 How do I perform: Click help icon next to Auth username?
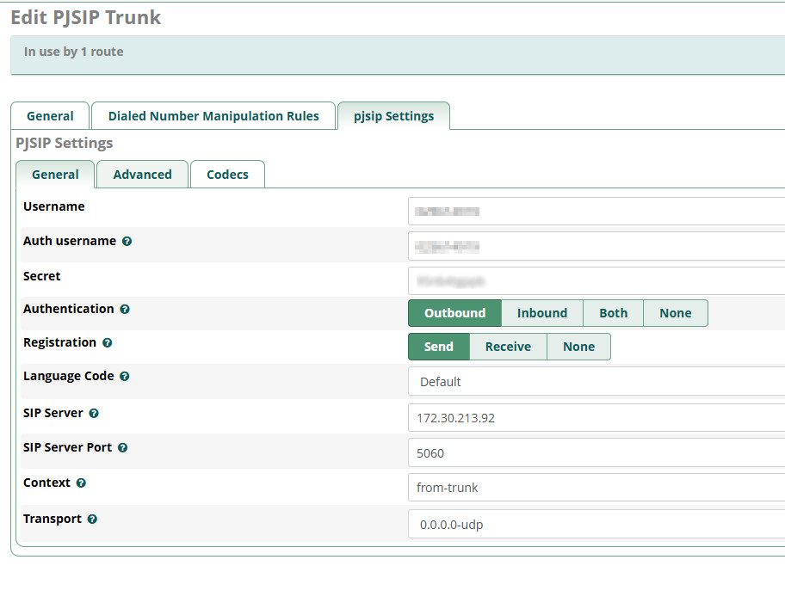[127, 242]
